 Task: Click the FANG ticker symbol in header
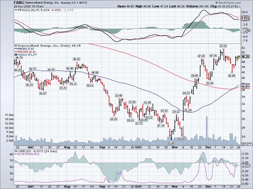(19, 3)
